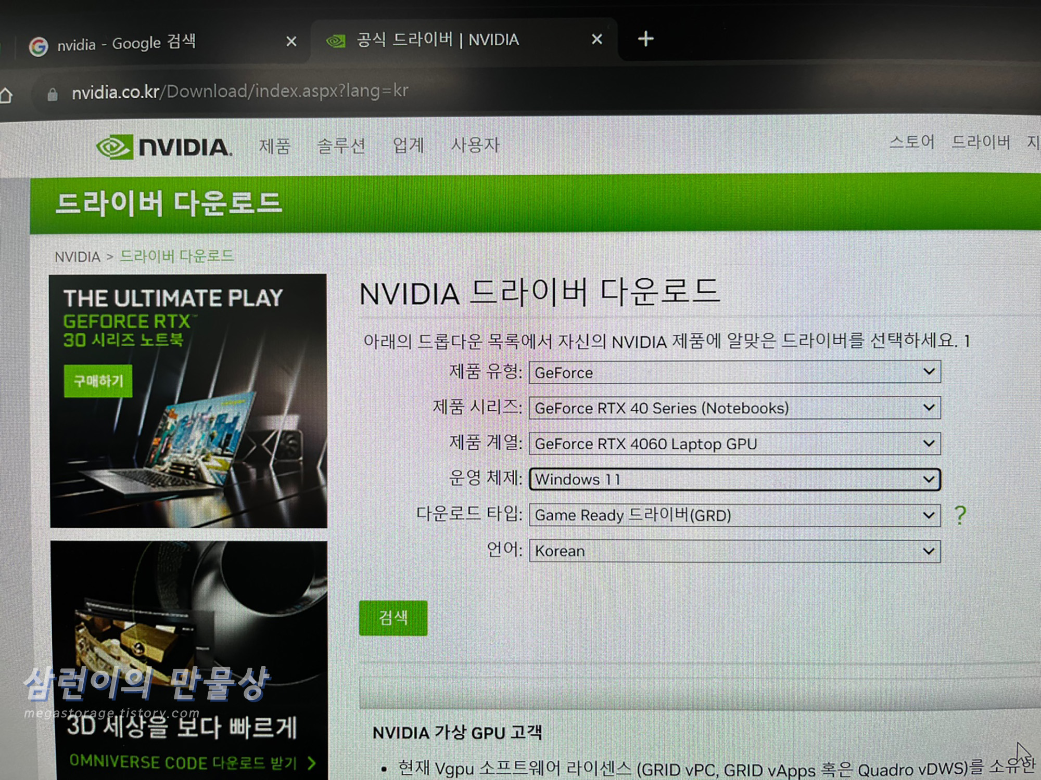Click the browser home icon
1041x780 pixels.
tap(6, 96)
